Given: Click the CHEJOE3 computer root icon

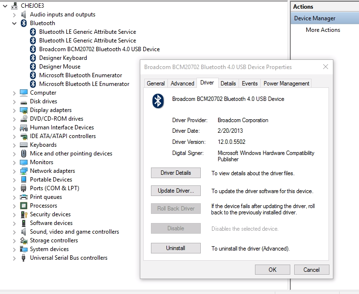Looking at the screenshot, I should [x=14, y=6].
